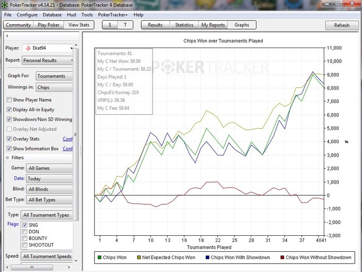Open the Tools menu
The width and height of the screenshot is (362, 272).
pos(87,15)
